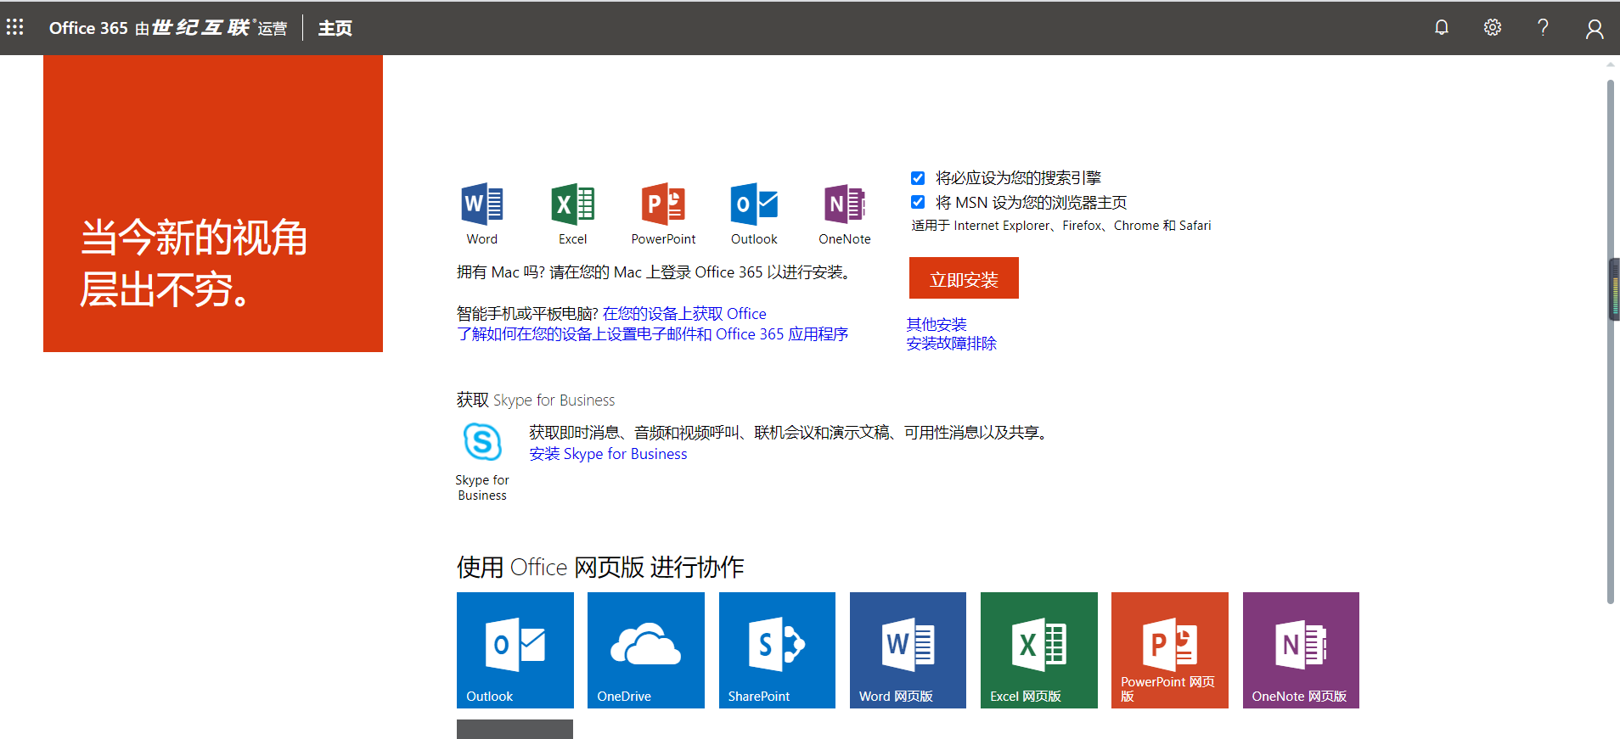Click the Outlook desktop app icon
This screenshot has width=1620, height=739.
754,204
